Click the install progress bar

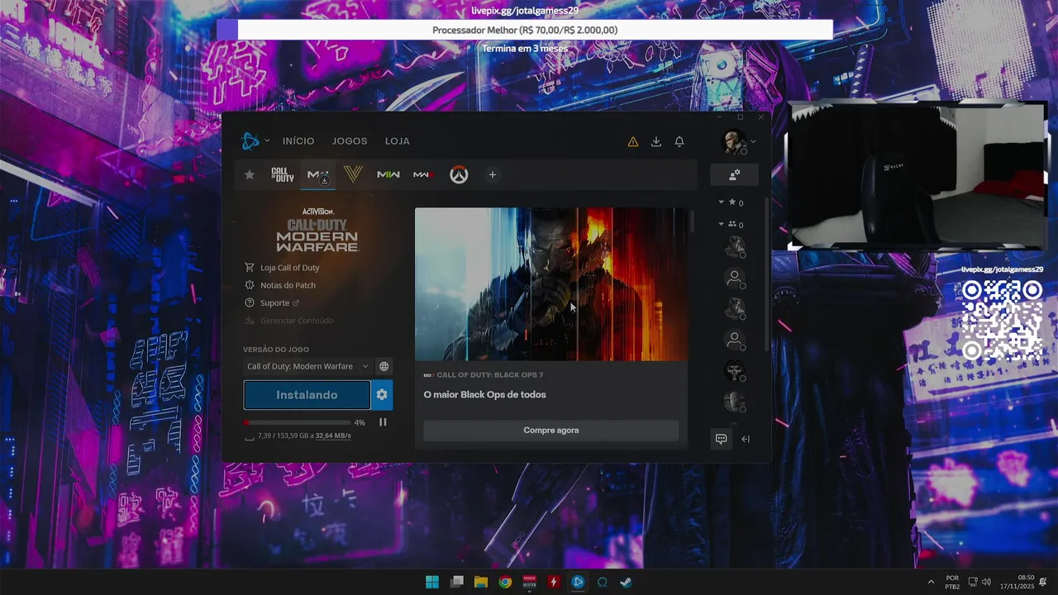[x=297, y=422]
